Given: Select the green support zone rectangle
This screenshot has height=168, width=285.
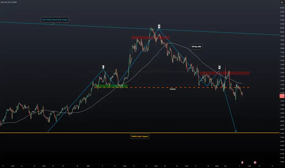Looking at the screenshot, I should (x=112, y=86).
